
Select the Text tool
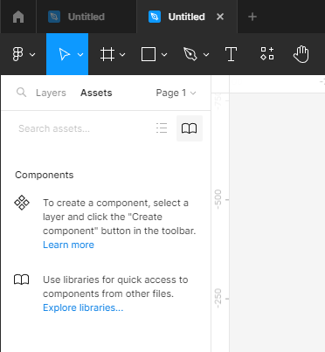click(231, 54)
